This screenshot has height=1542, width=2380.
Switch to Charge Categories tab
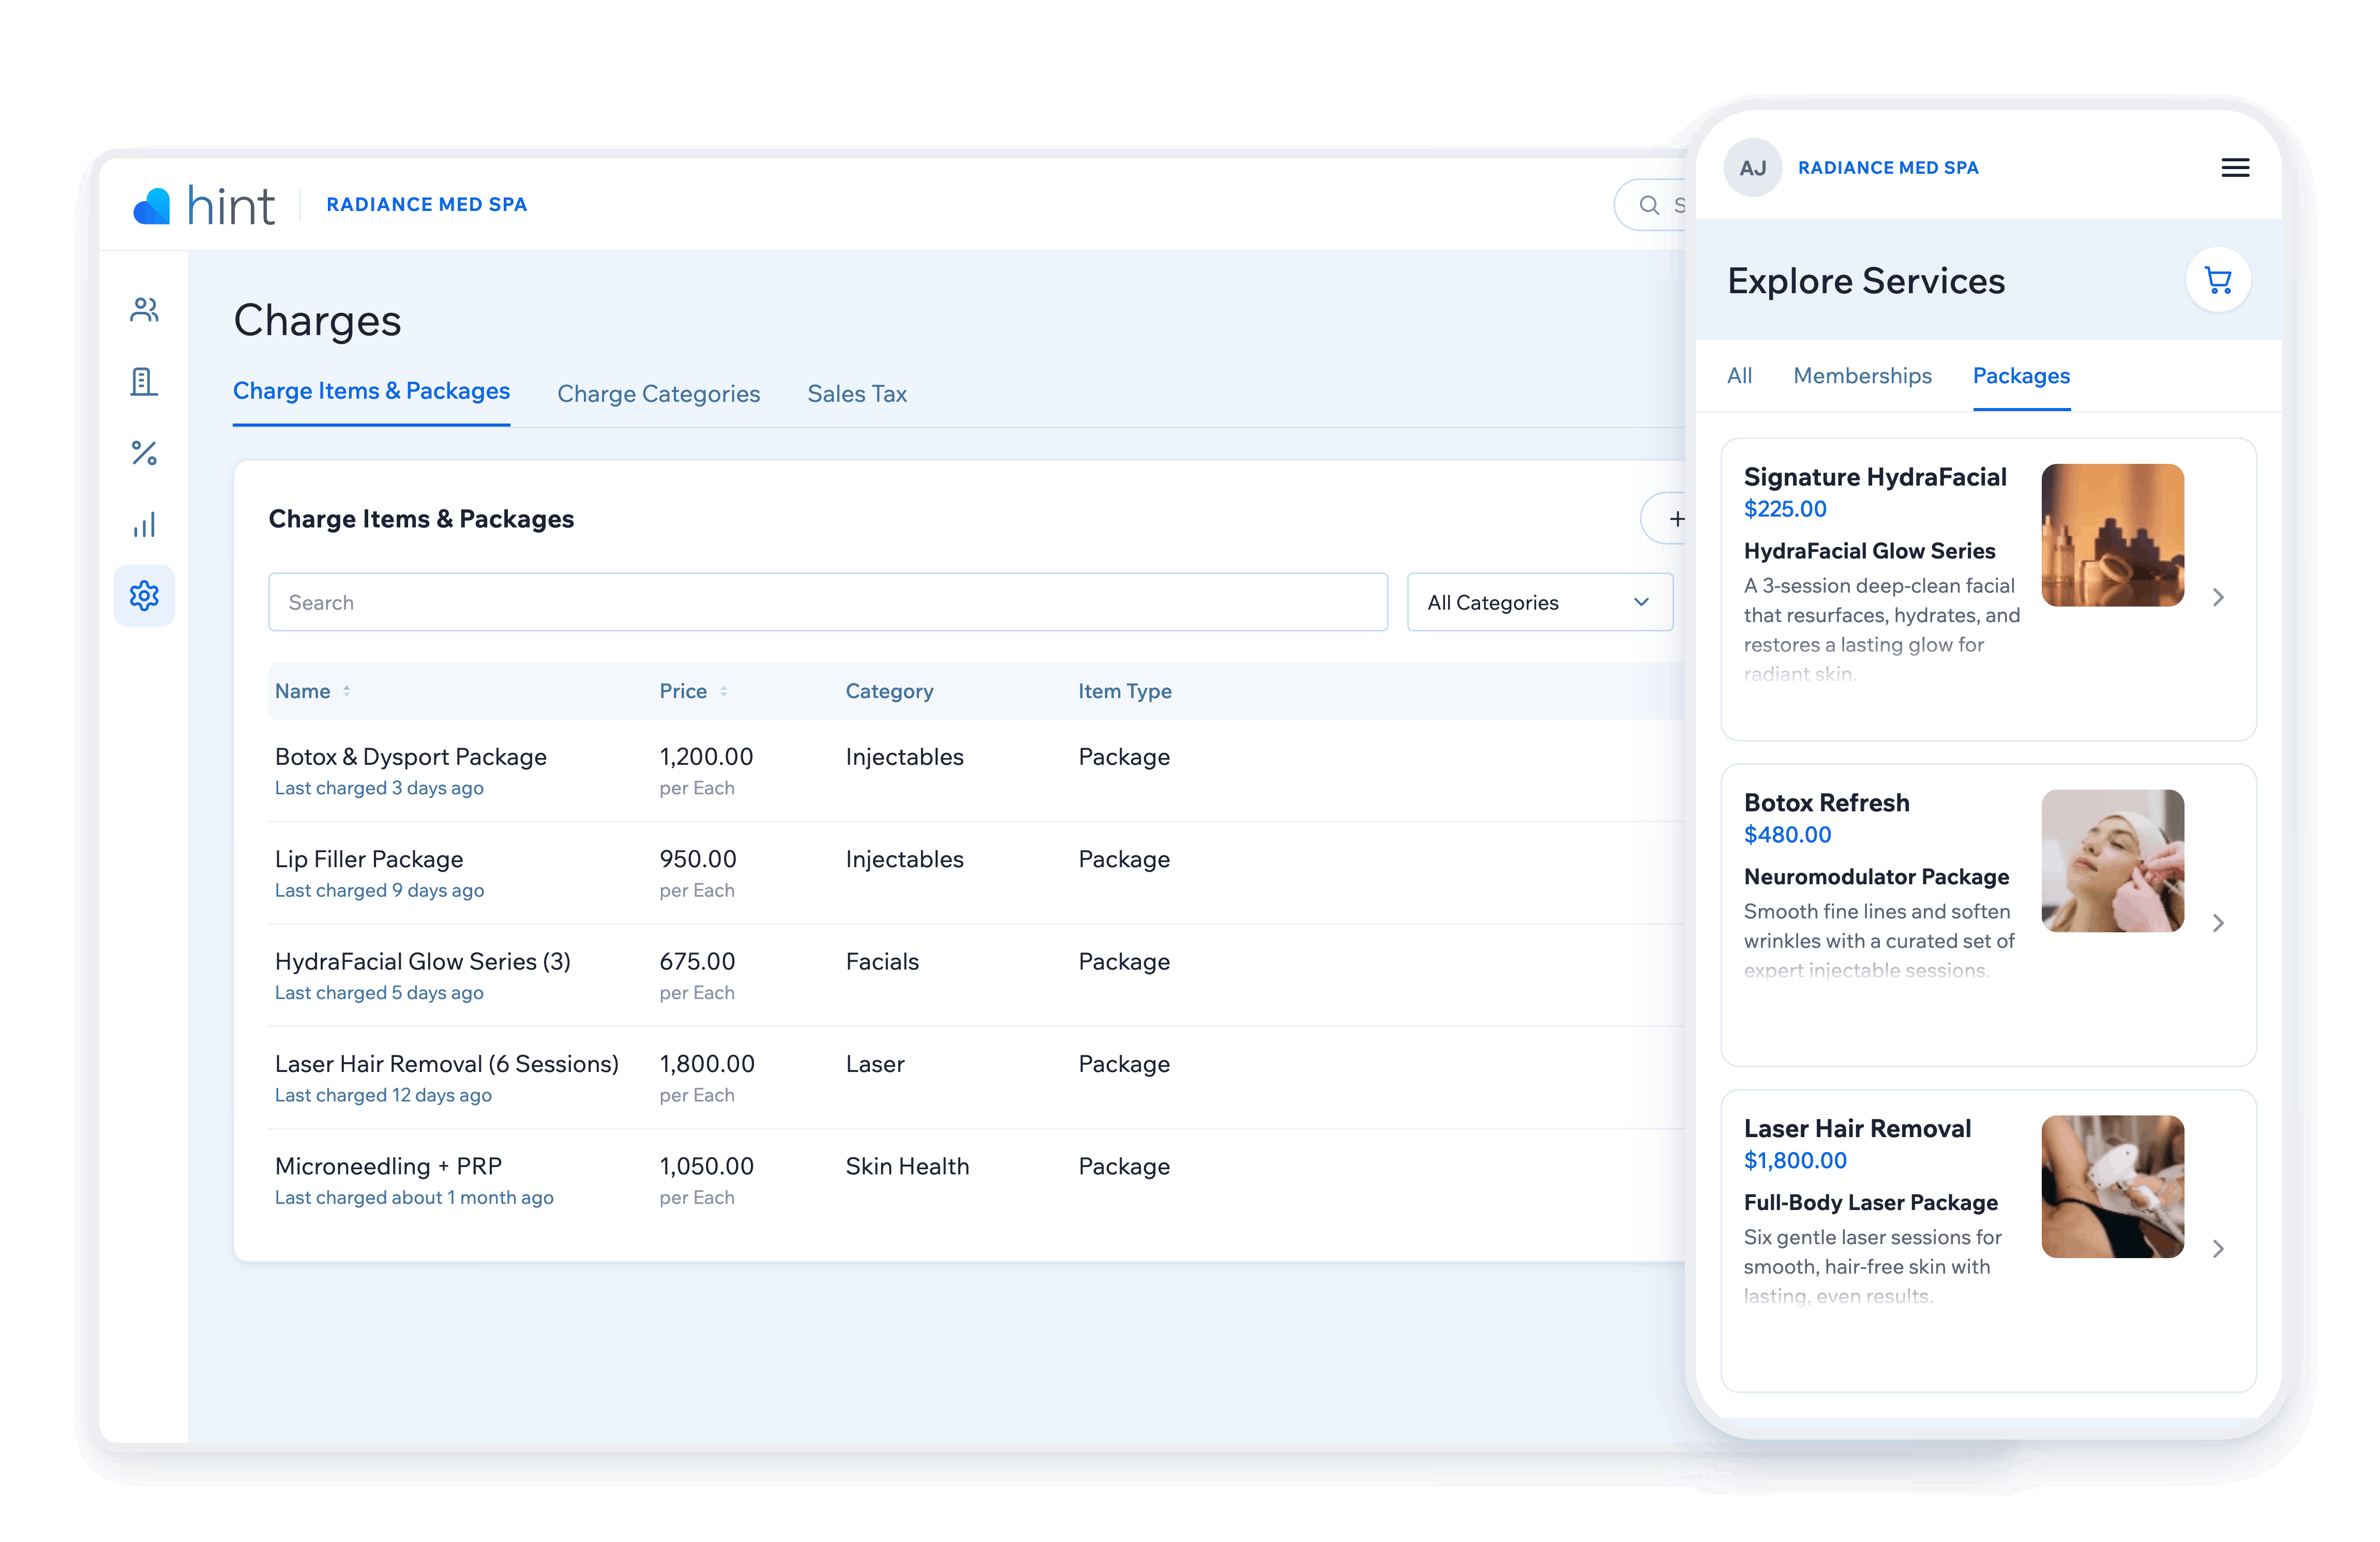coord(658,394)
